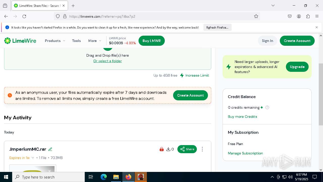Open Firefox account menu
The image size is (323, 182).
point(299,16)
